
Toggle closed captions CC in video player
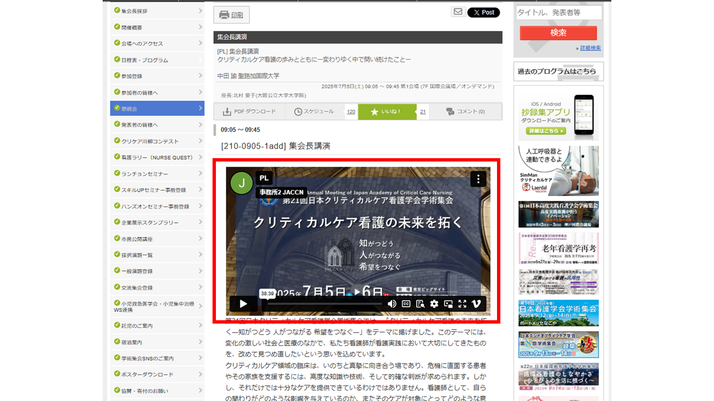pos(406,304)
